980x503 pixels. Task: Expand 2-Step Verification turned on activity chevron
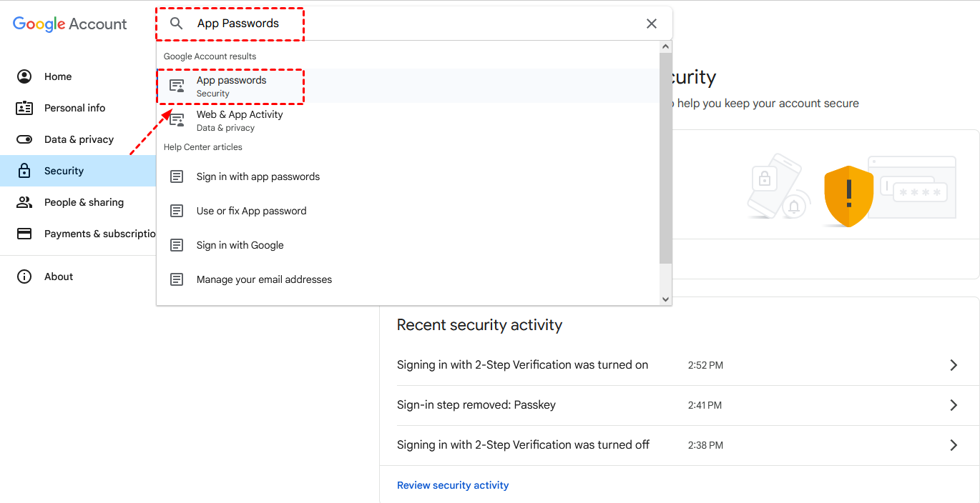[x=953, y=365]
